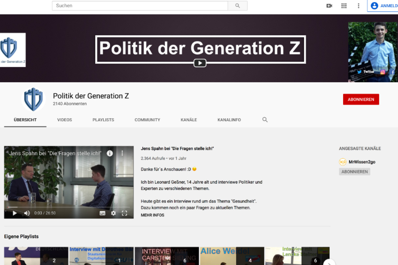Switch to the Playlists tab
This screenshot has width=398, height=265.
[x=103, y=120]
